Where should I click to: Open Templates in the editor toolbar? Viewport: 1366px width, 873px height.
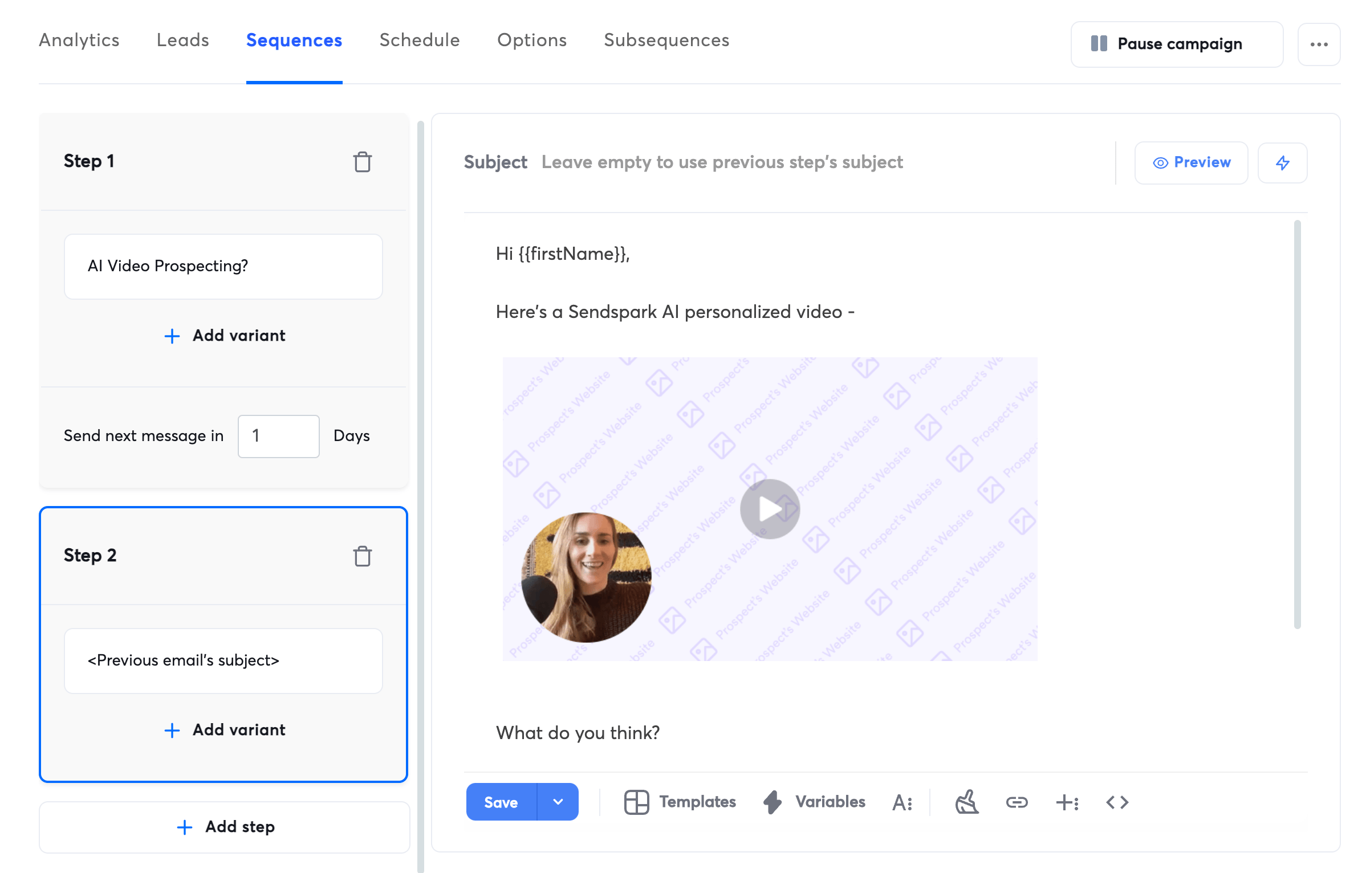click(680, 802)
